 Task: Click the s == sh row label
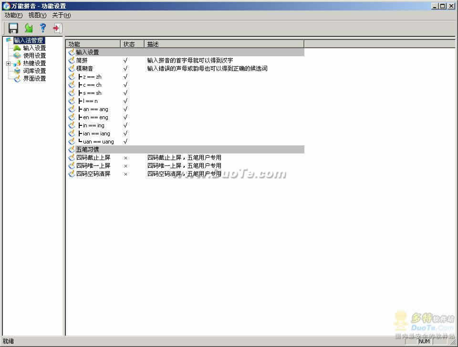92,93
